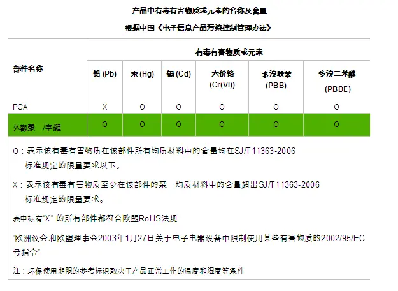Click the O legend line mentioning SJ/T 11363-2006
The height and width of the screenshot is (291, 398).
[154, 151]
